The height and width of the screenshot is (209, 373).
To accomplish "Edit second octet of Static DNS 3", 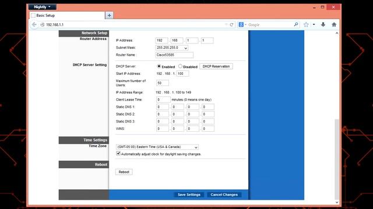I will point(178,121).
